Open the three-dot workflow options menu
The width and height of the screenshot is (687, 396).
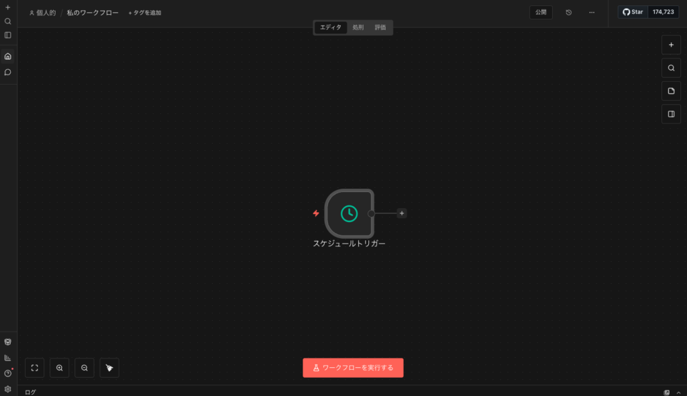(x=592, y=12)
